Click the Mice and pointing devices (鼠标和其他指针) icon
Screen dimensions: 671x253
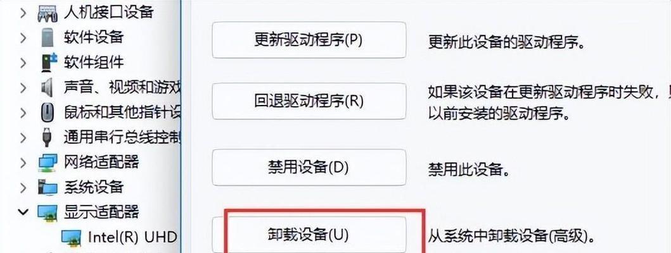pos(48,112)
